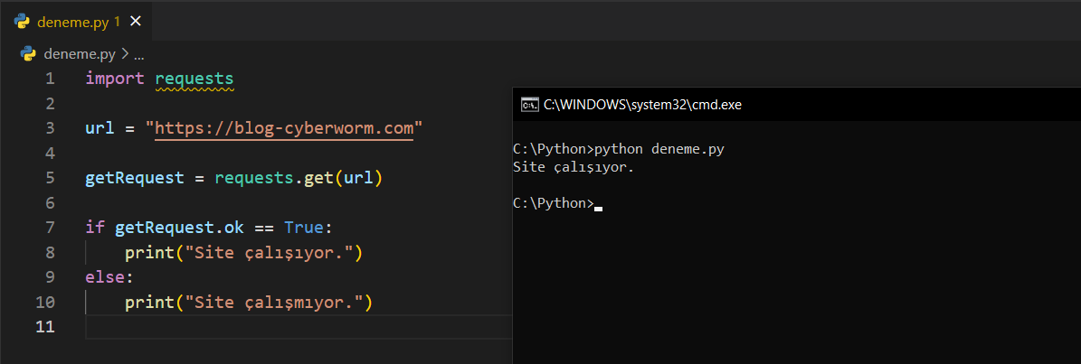
Task: Click at the C:\Python> command prompt cursor
Action: [598, 204]
